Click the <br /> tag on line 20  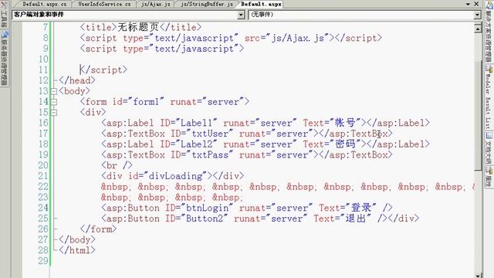117,165
